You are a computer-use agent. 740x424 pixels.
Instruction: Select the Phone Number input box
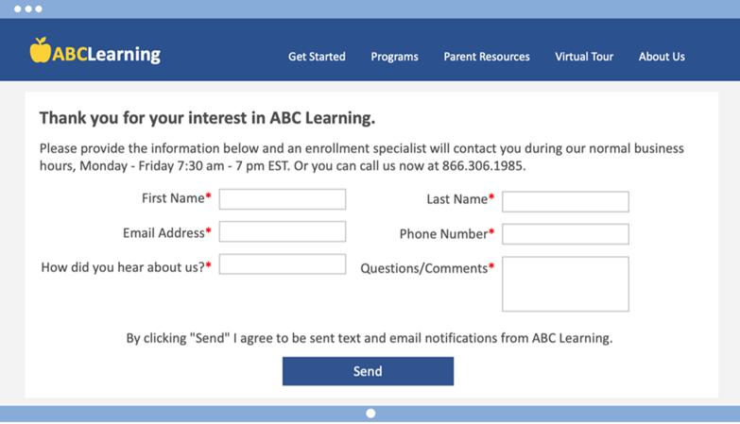coord(565,234)
